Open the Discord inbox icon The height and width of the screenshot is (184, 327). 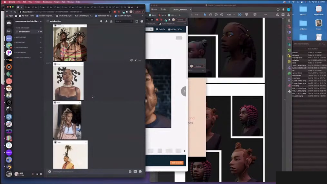(x=137, y=21)
